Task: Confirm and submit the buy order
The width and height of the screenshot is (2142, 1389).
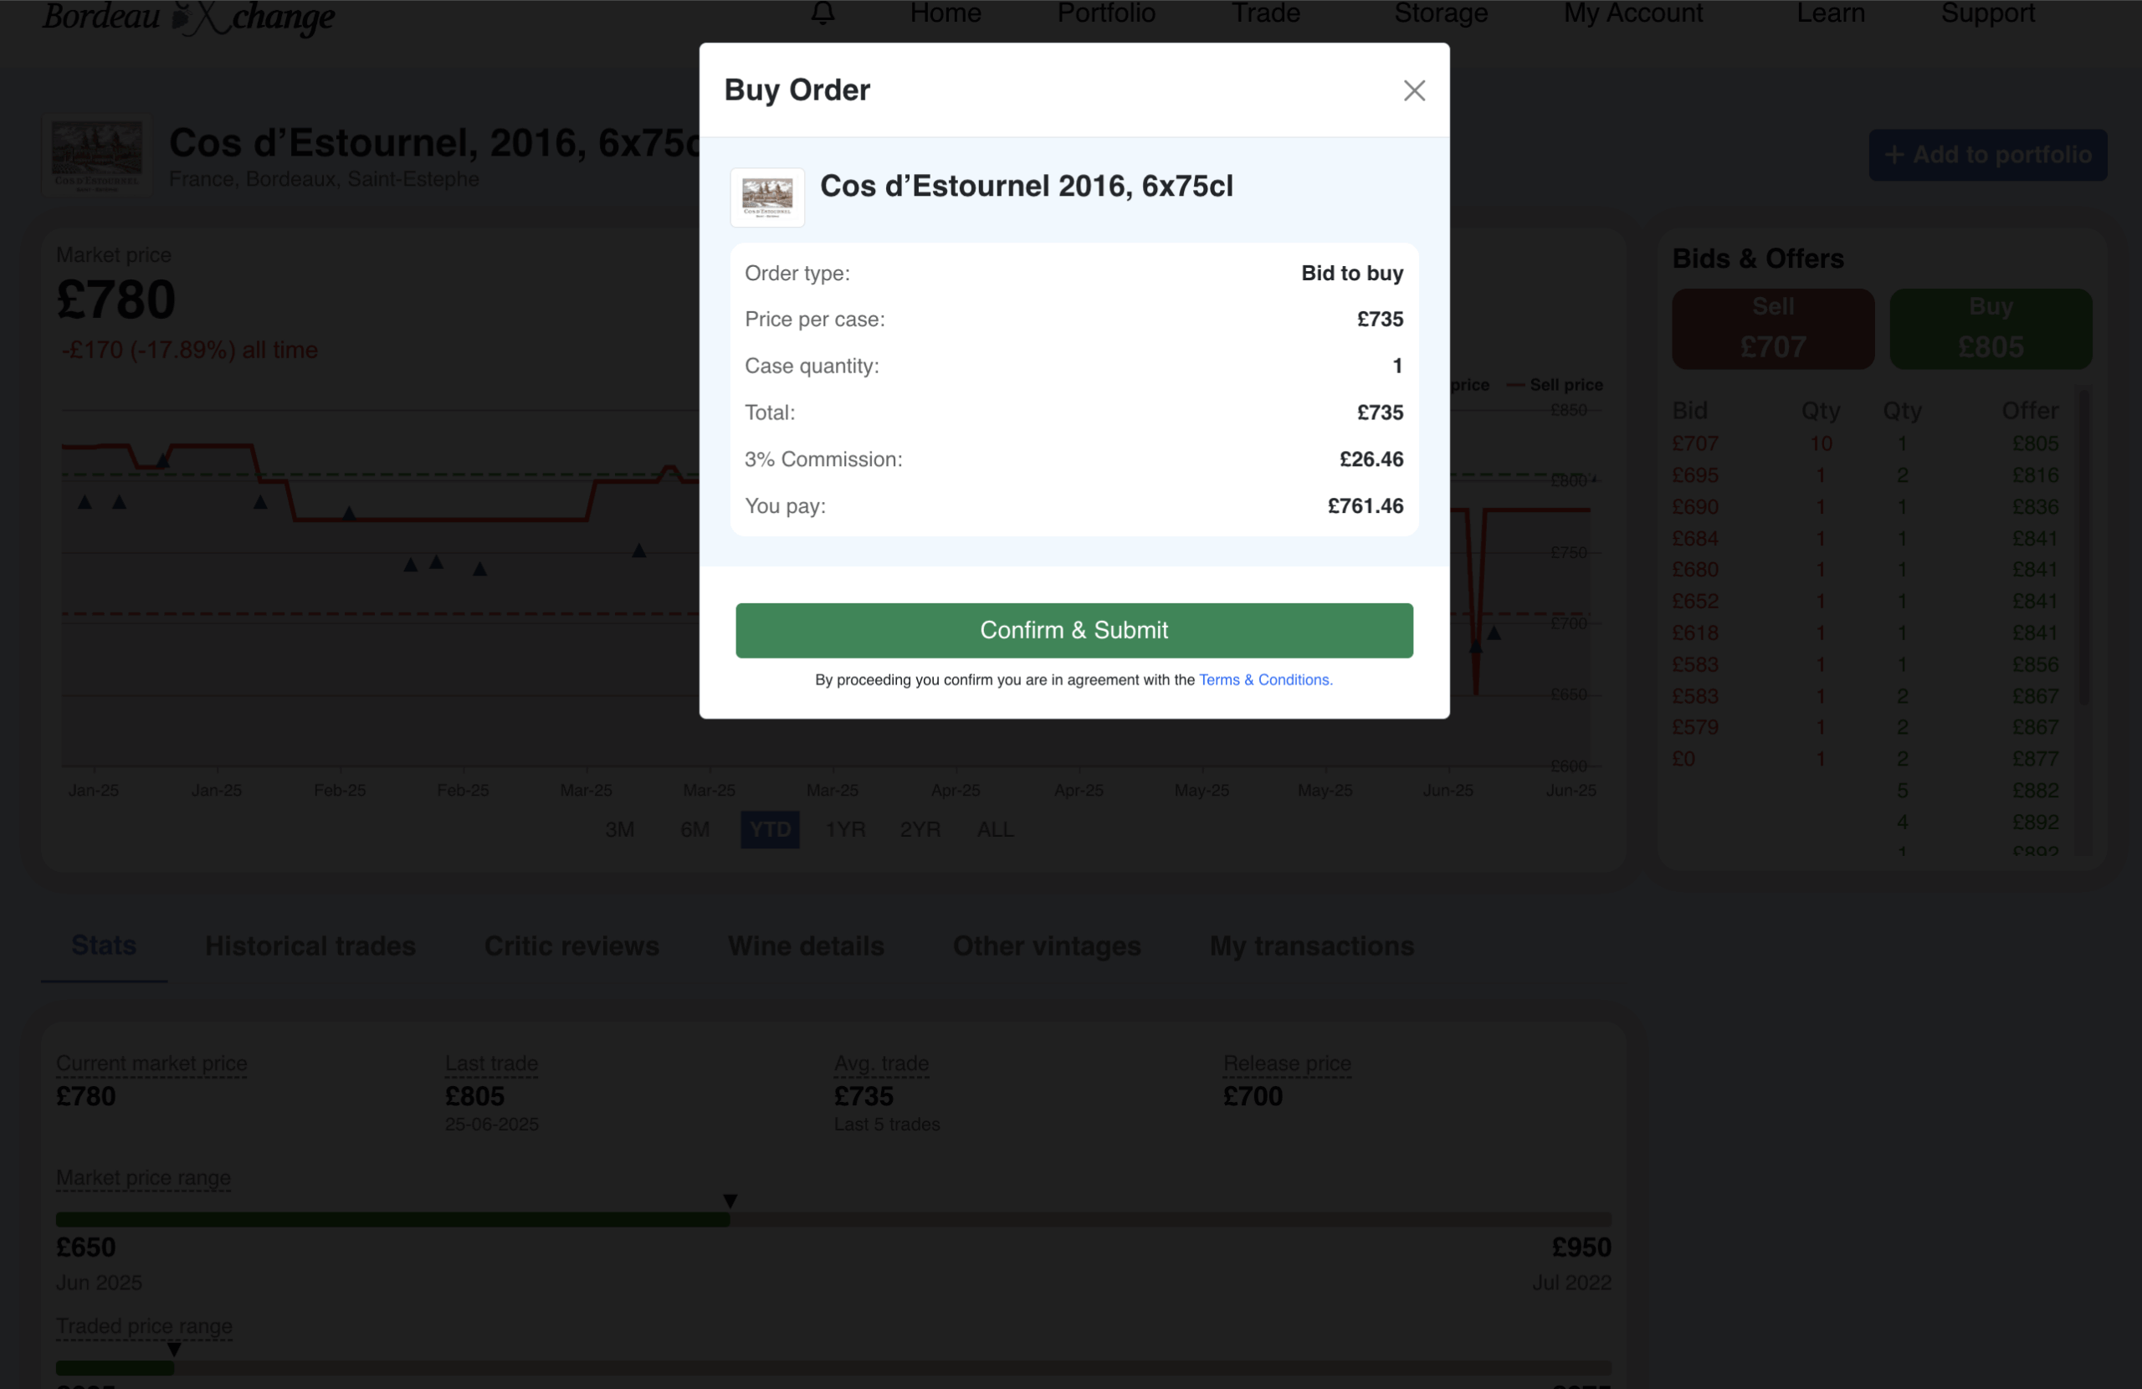Action: (x=1074, y=630)
